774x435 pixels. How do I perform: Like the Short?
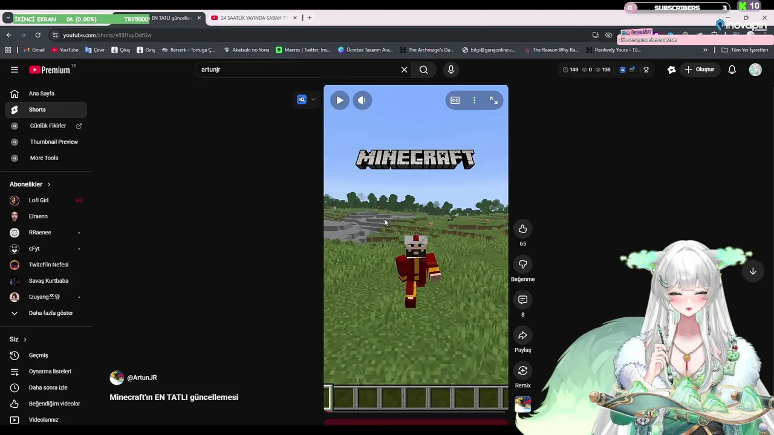pyautogui.click(x=522, y=229)
